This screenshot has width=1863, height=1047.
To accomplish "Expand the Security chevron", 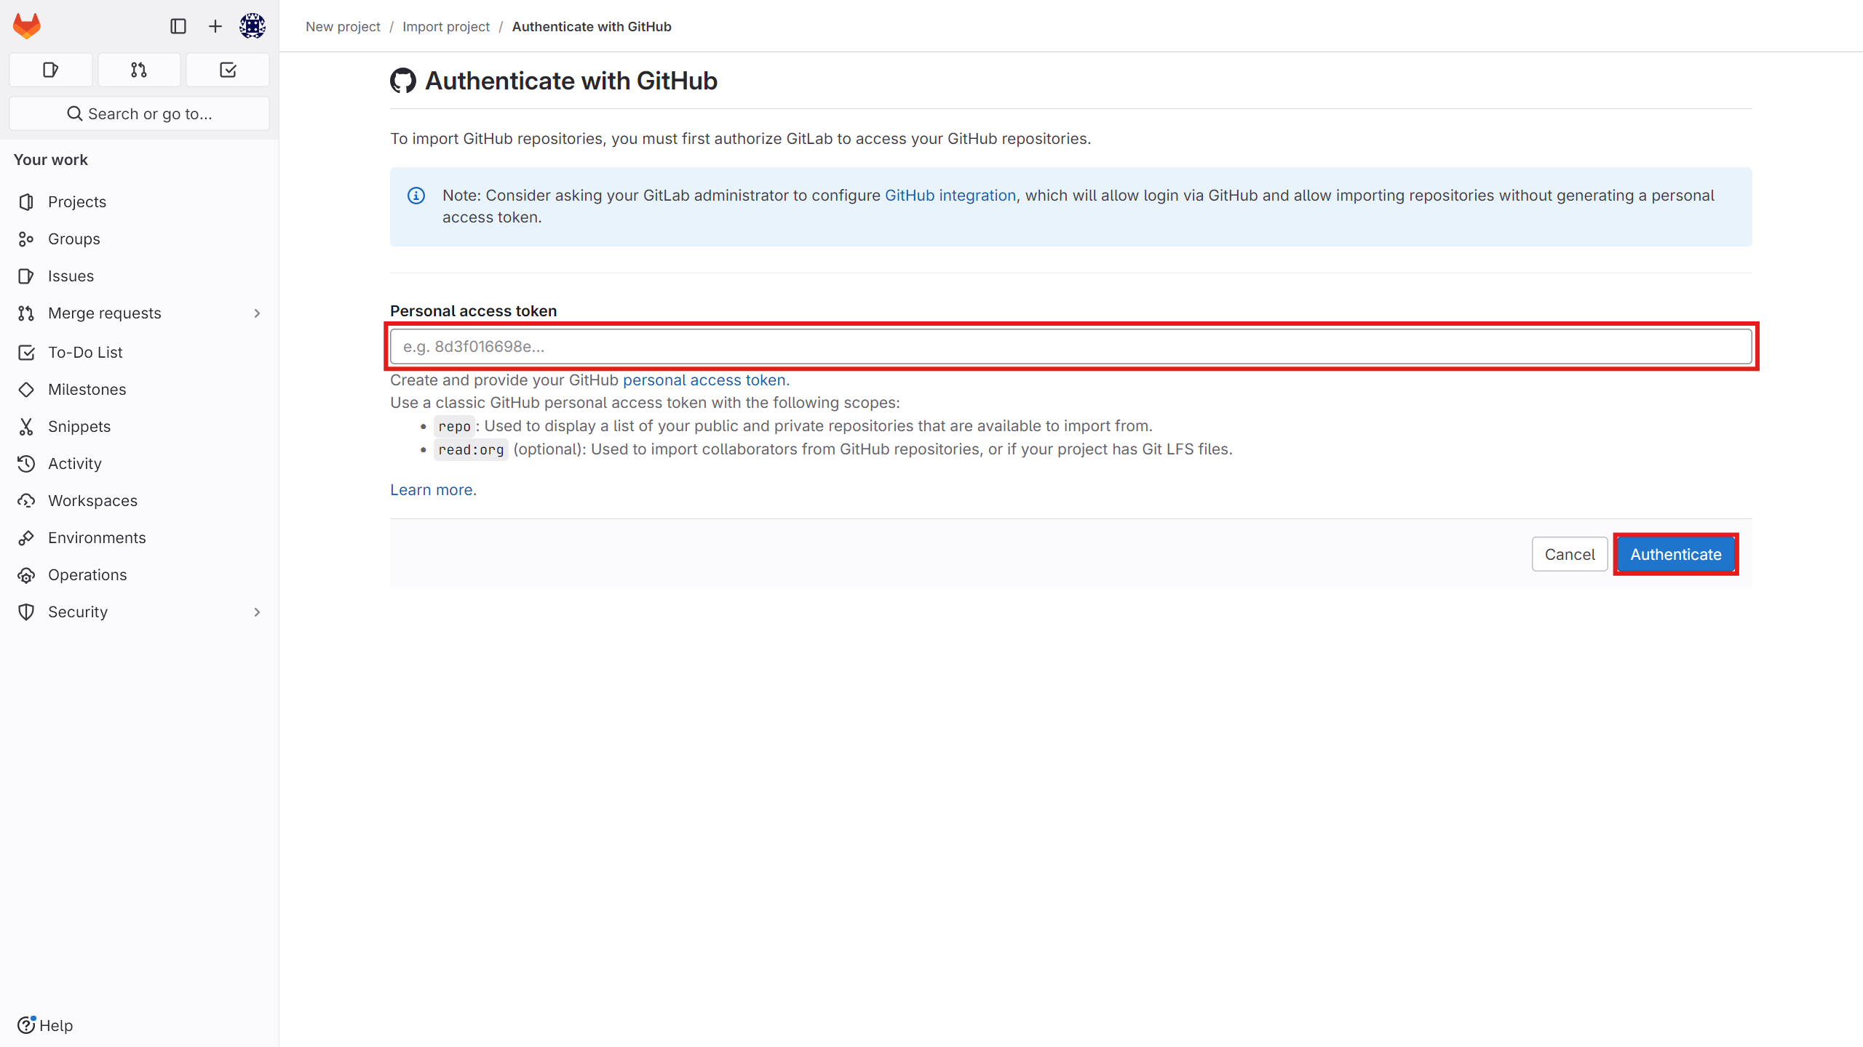I will pos(257,612).
